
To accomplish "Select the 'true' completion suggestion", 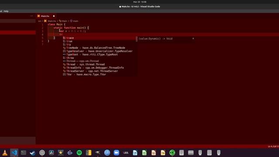I will tap(100, 41).
